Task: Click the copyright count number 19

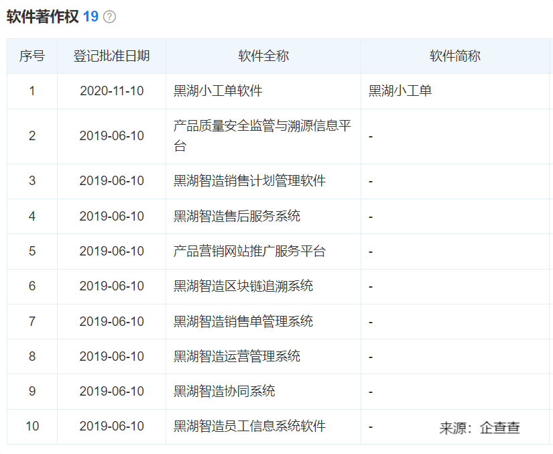Action: 90,17
